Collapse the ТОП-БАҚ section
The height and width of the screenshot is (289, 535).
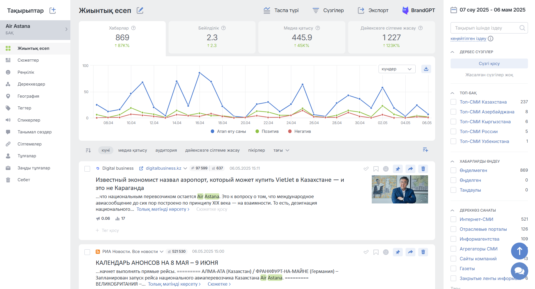[x=453, y=93]
